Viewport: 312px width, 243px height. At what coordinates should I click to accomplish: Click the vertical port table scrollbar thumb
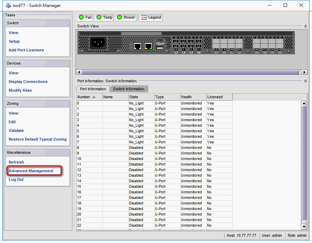[x=304, y=163]
